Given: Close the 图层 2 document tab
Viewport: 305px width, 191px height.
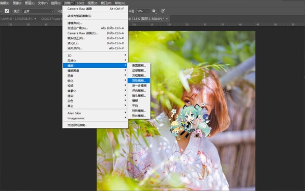Looking at the screenshot, I should 167,19.
